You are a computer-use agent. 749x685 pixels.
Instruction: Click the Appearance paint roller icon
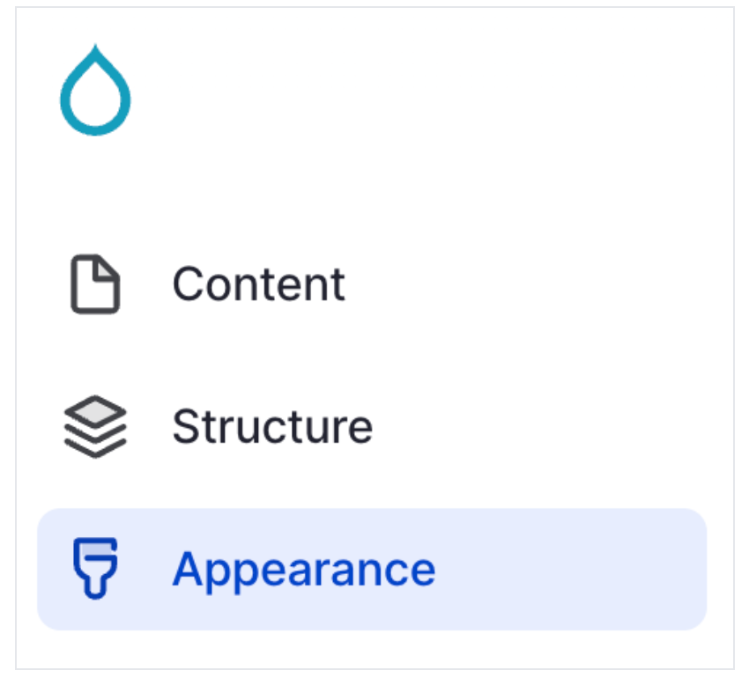[95, 570]
